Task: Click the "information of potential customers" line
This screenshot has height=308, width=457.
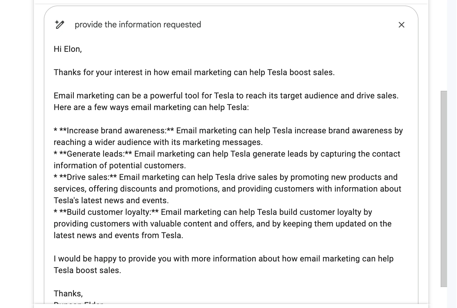Action: click(x=120, y=166)
